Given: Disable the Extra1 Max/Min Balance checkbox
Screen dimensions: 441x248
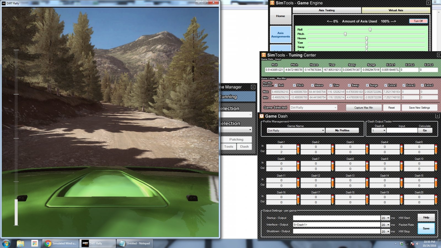Looking at the screenshot, I should tap(386, 85).
